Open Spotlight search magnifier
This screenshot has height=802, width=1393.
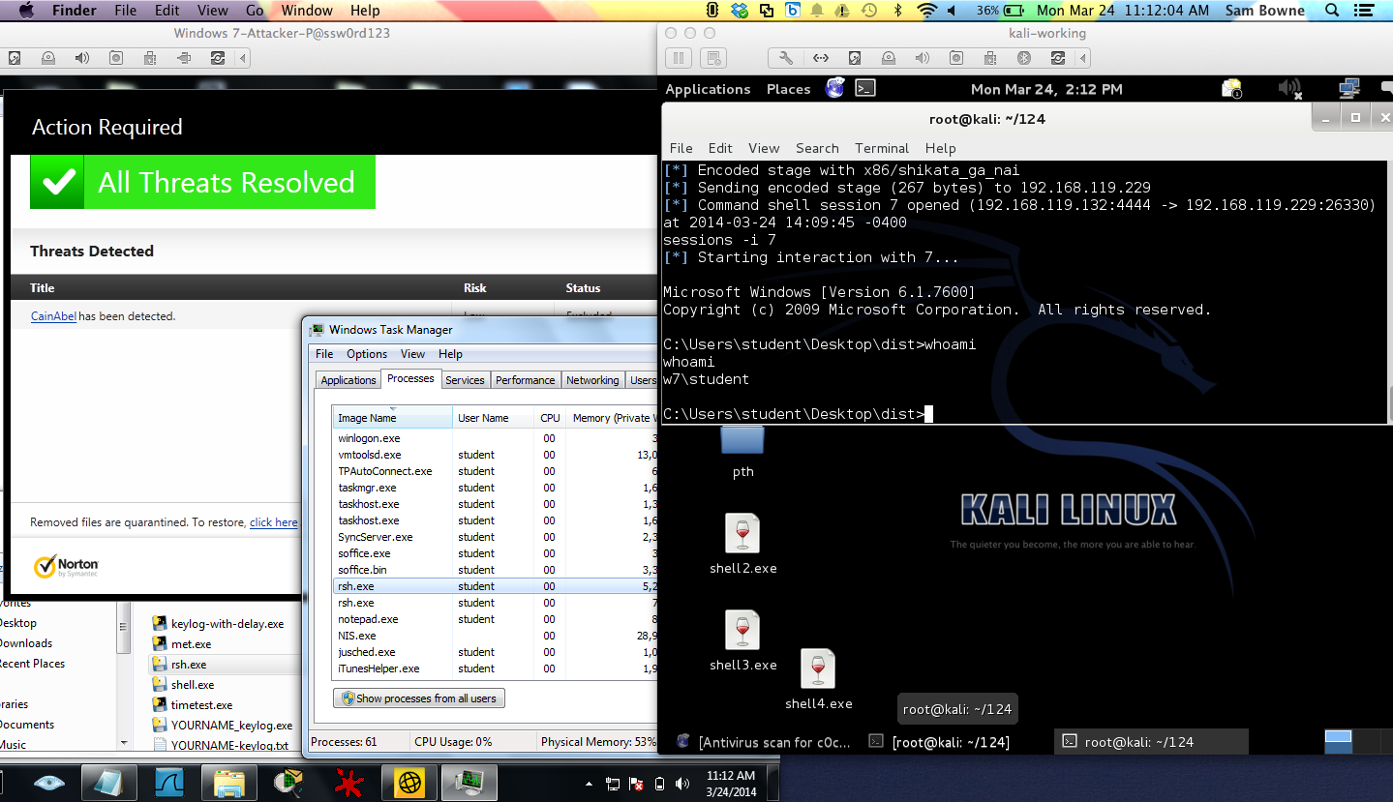(x=1333, y=11)
